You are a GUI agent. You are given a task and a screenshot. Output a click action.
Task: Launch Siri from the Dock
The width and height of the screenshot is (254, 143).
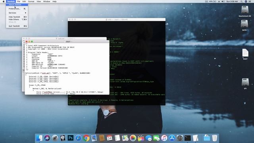(47, 138)
